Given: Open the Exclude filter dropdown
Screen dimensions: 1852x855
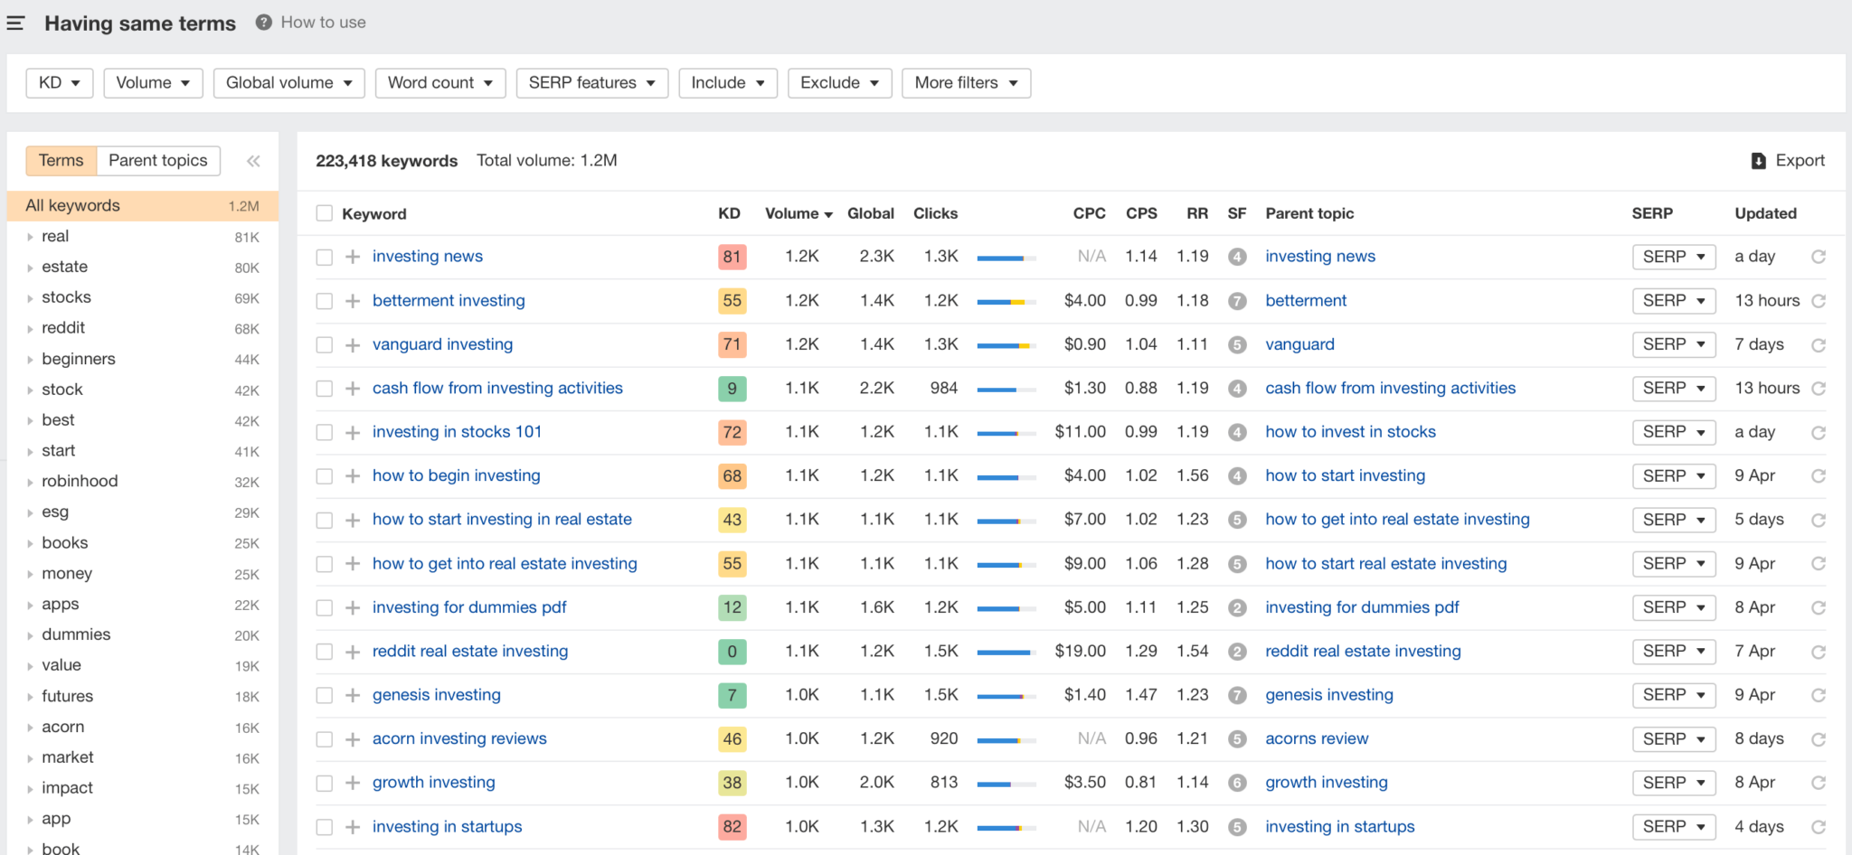Looking at the screenshot, I should click(840, 83).
